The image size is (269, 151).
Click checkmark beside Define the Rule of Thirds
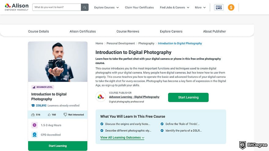[162, 124]
